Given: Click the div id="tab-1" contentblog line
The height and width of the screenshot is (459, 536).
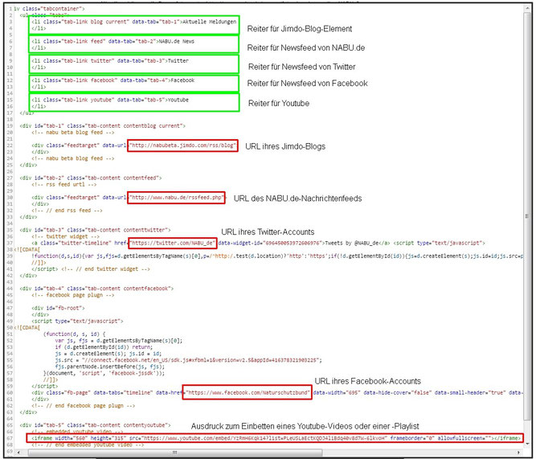Looking at the screenshot, I should [x=103, y=125].
